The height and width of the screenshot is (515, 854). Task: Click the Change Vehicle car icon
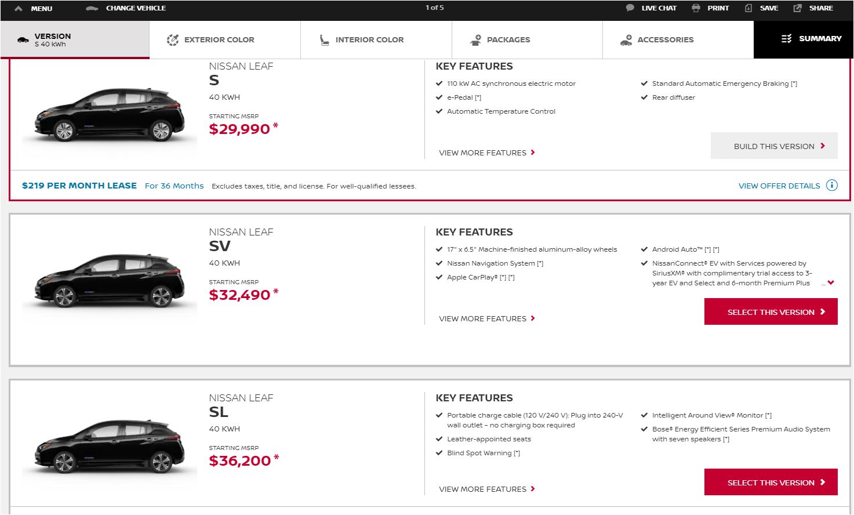(92, 8)
